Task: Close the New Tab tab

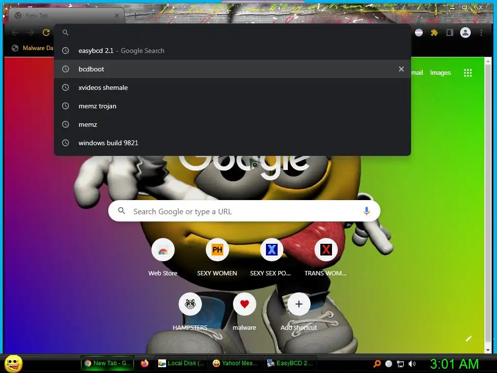Action: click(x=117, y=15)
